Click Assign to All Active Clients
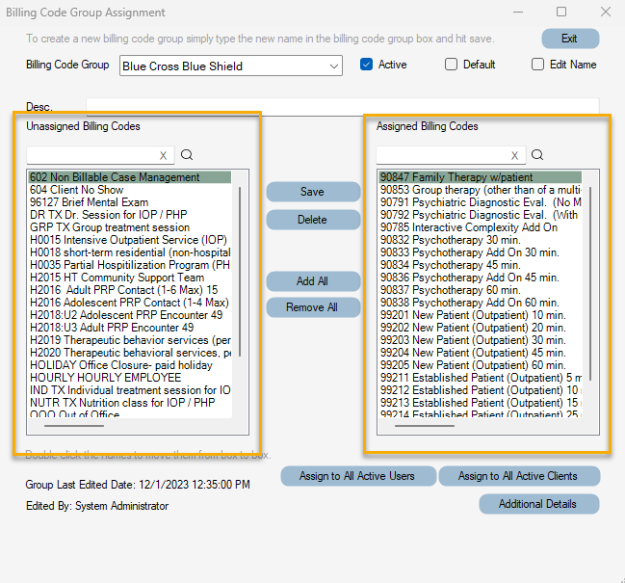 click(518, 476)
